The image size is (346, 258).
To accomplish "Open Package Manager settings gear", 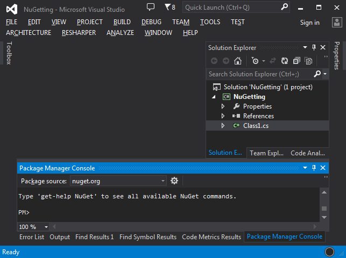I will pos(174,181).
